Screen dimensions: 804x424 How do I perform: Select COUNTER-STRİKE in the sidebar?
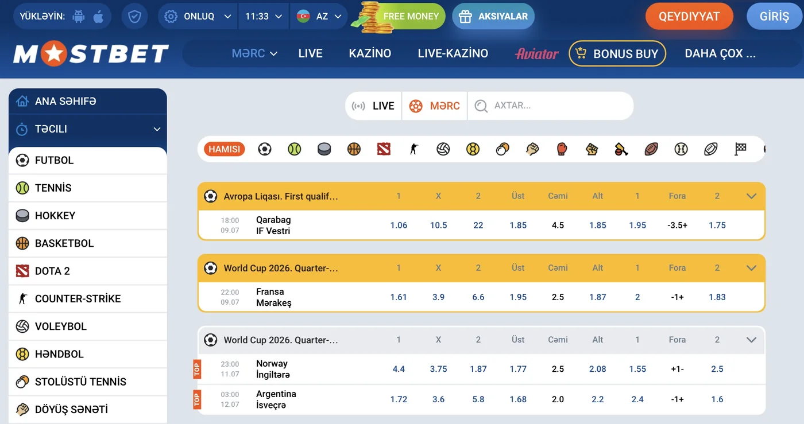[x=88, y=299]
